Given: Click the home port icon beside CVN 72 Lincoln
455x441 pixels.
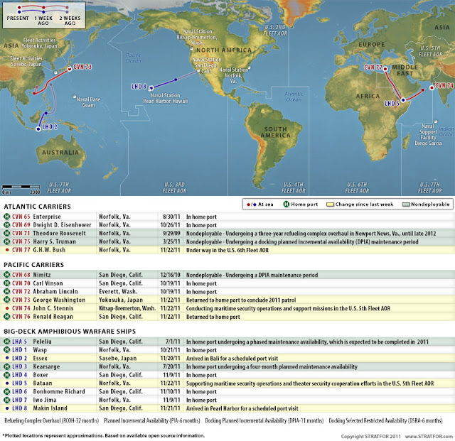Looking at the screenshot, I should coord(6,291).
